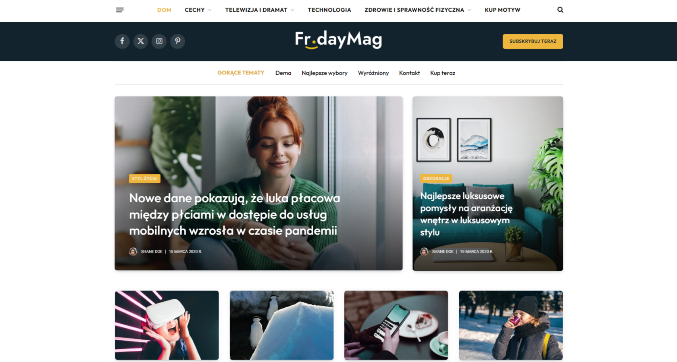Click the Dekoracje category tag
The image size is (677, 362).
[x=436, y=179]
